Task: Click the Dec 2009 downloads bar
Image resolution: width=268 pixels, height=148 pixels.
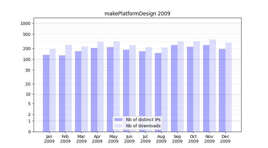Action: 229,87
